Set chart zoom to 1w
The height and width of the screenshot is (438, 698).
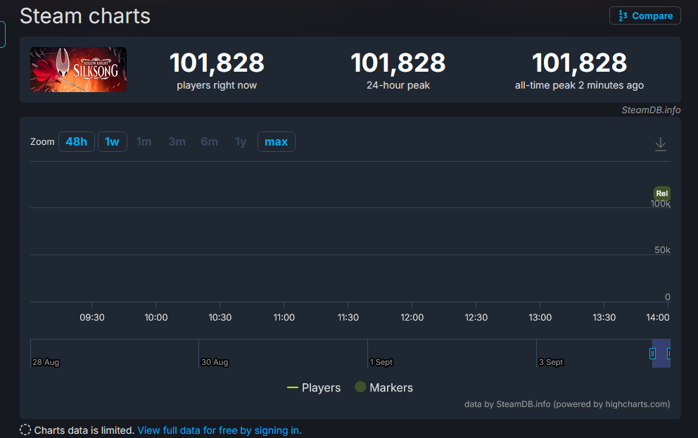click(112, 142)
